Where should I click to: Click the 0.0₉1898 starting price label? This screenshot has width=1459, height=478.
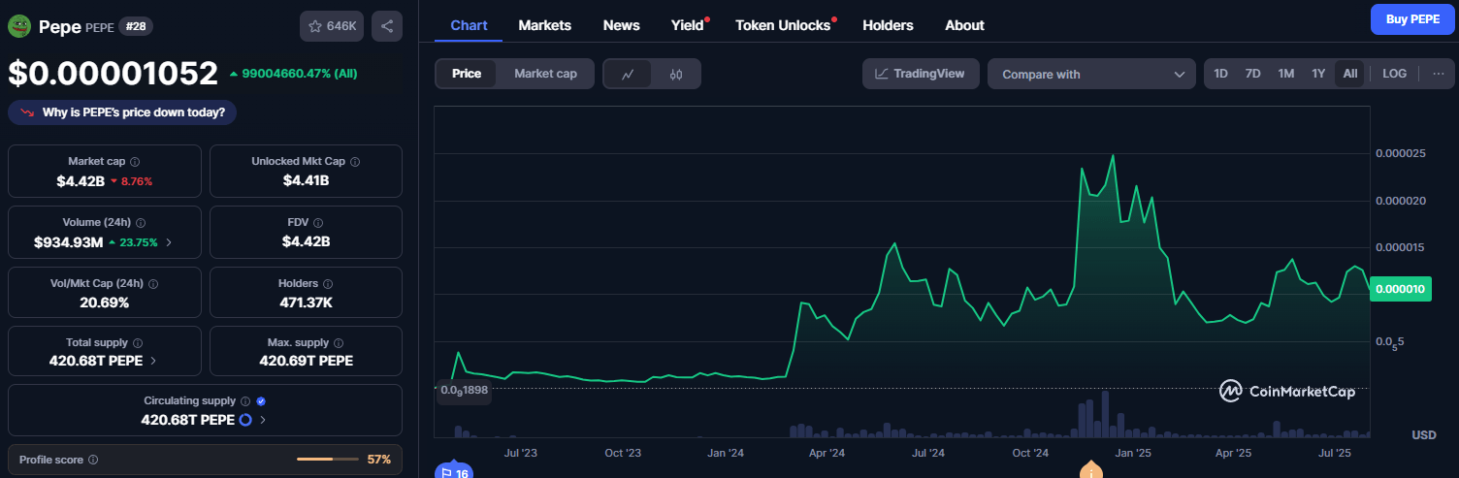click(464, 390)
